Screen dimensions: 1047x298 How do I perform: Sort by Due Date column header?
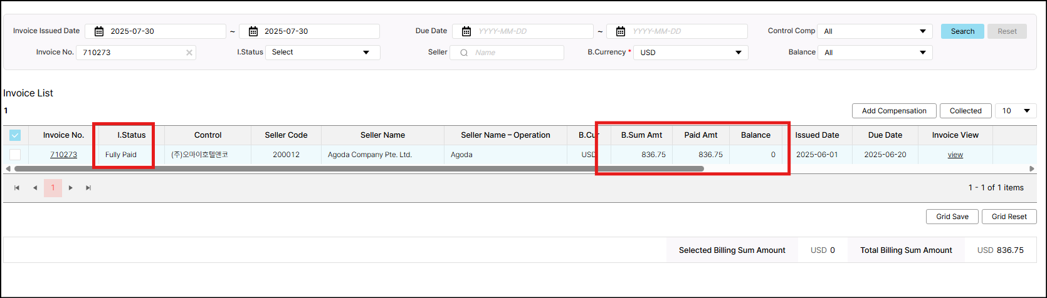pos(885,135)
